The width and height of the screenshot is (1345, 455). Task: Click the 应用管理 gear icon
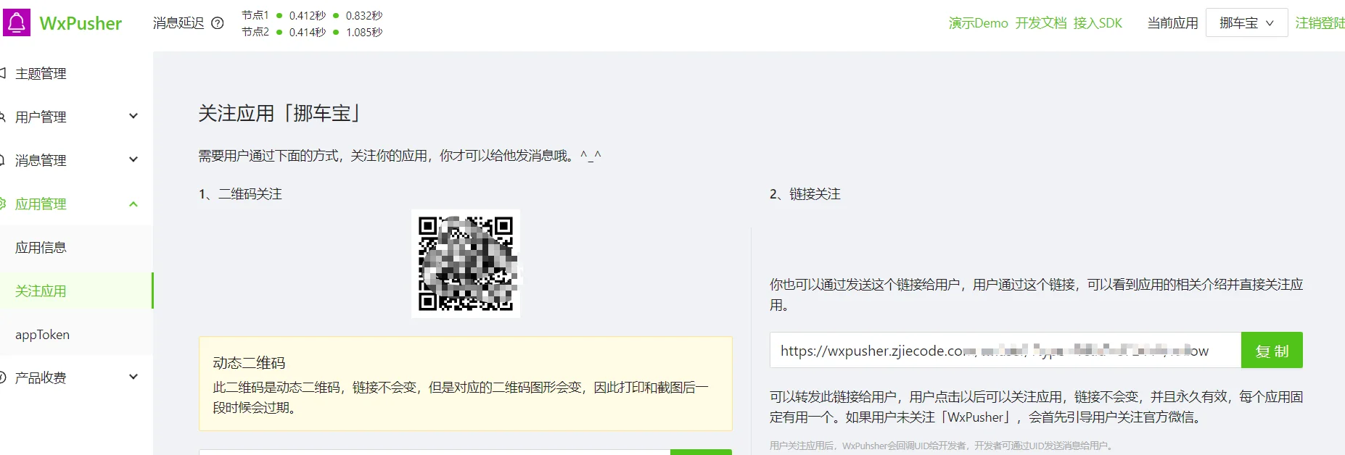[3, 204]
